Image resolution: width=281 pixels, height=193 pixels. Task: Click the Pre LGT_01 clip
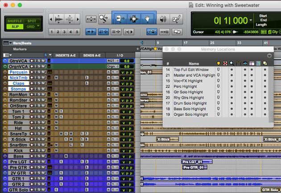(197, 162)
